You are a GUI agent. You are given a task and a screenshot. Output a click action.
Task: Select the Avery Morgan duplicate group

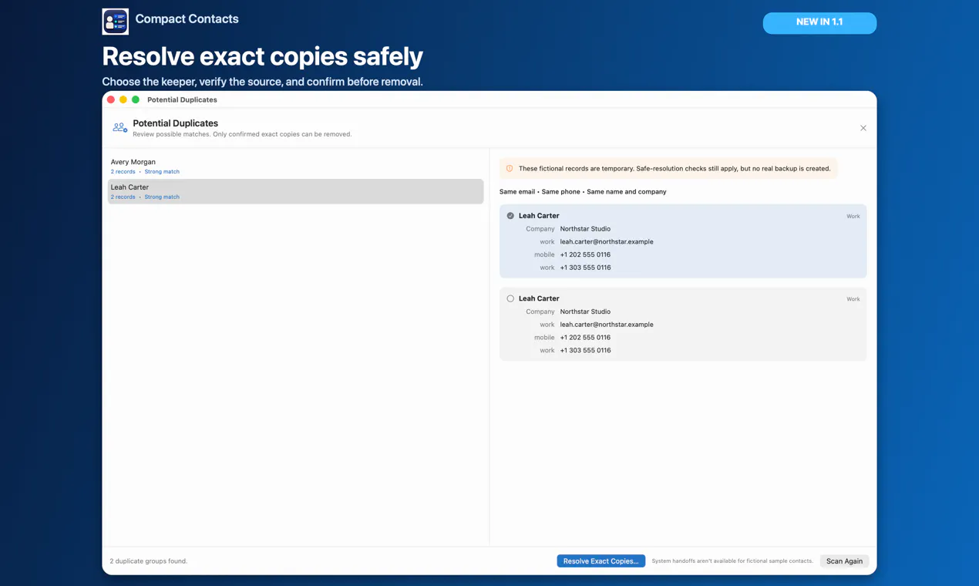[x=295, y=166]
